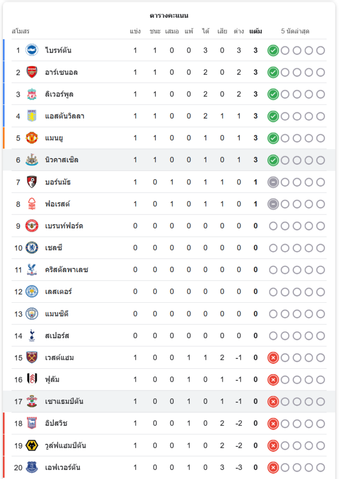339x479 pixels.
Task: Click the Aston Villa crest icon
Action: (32, 116)
